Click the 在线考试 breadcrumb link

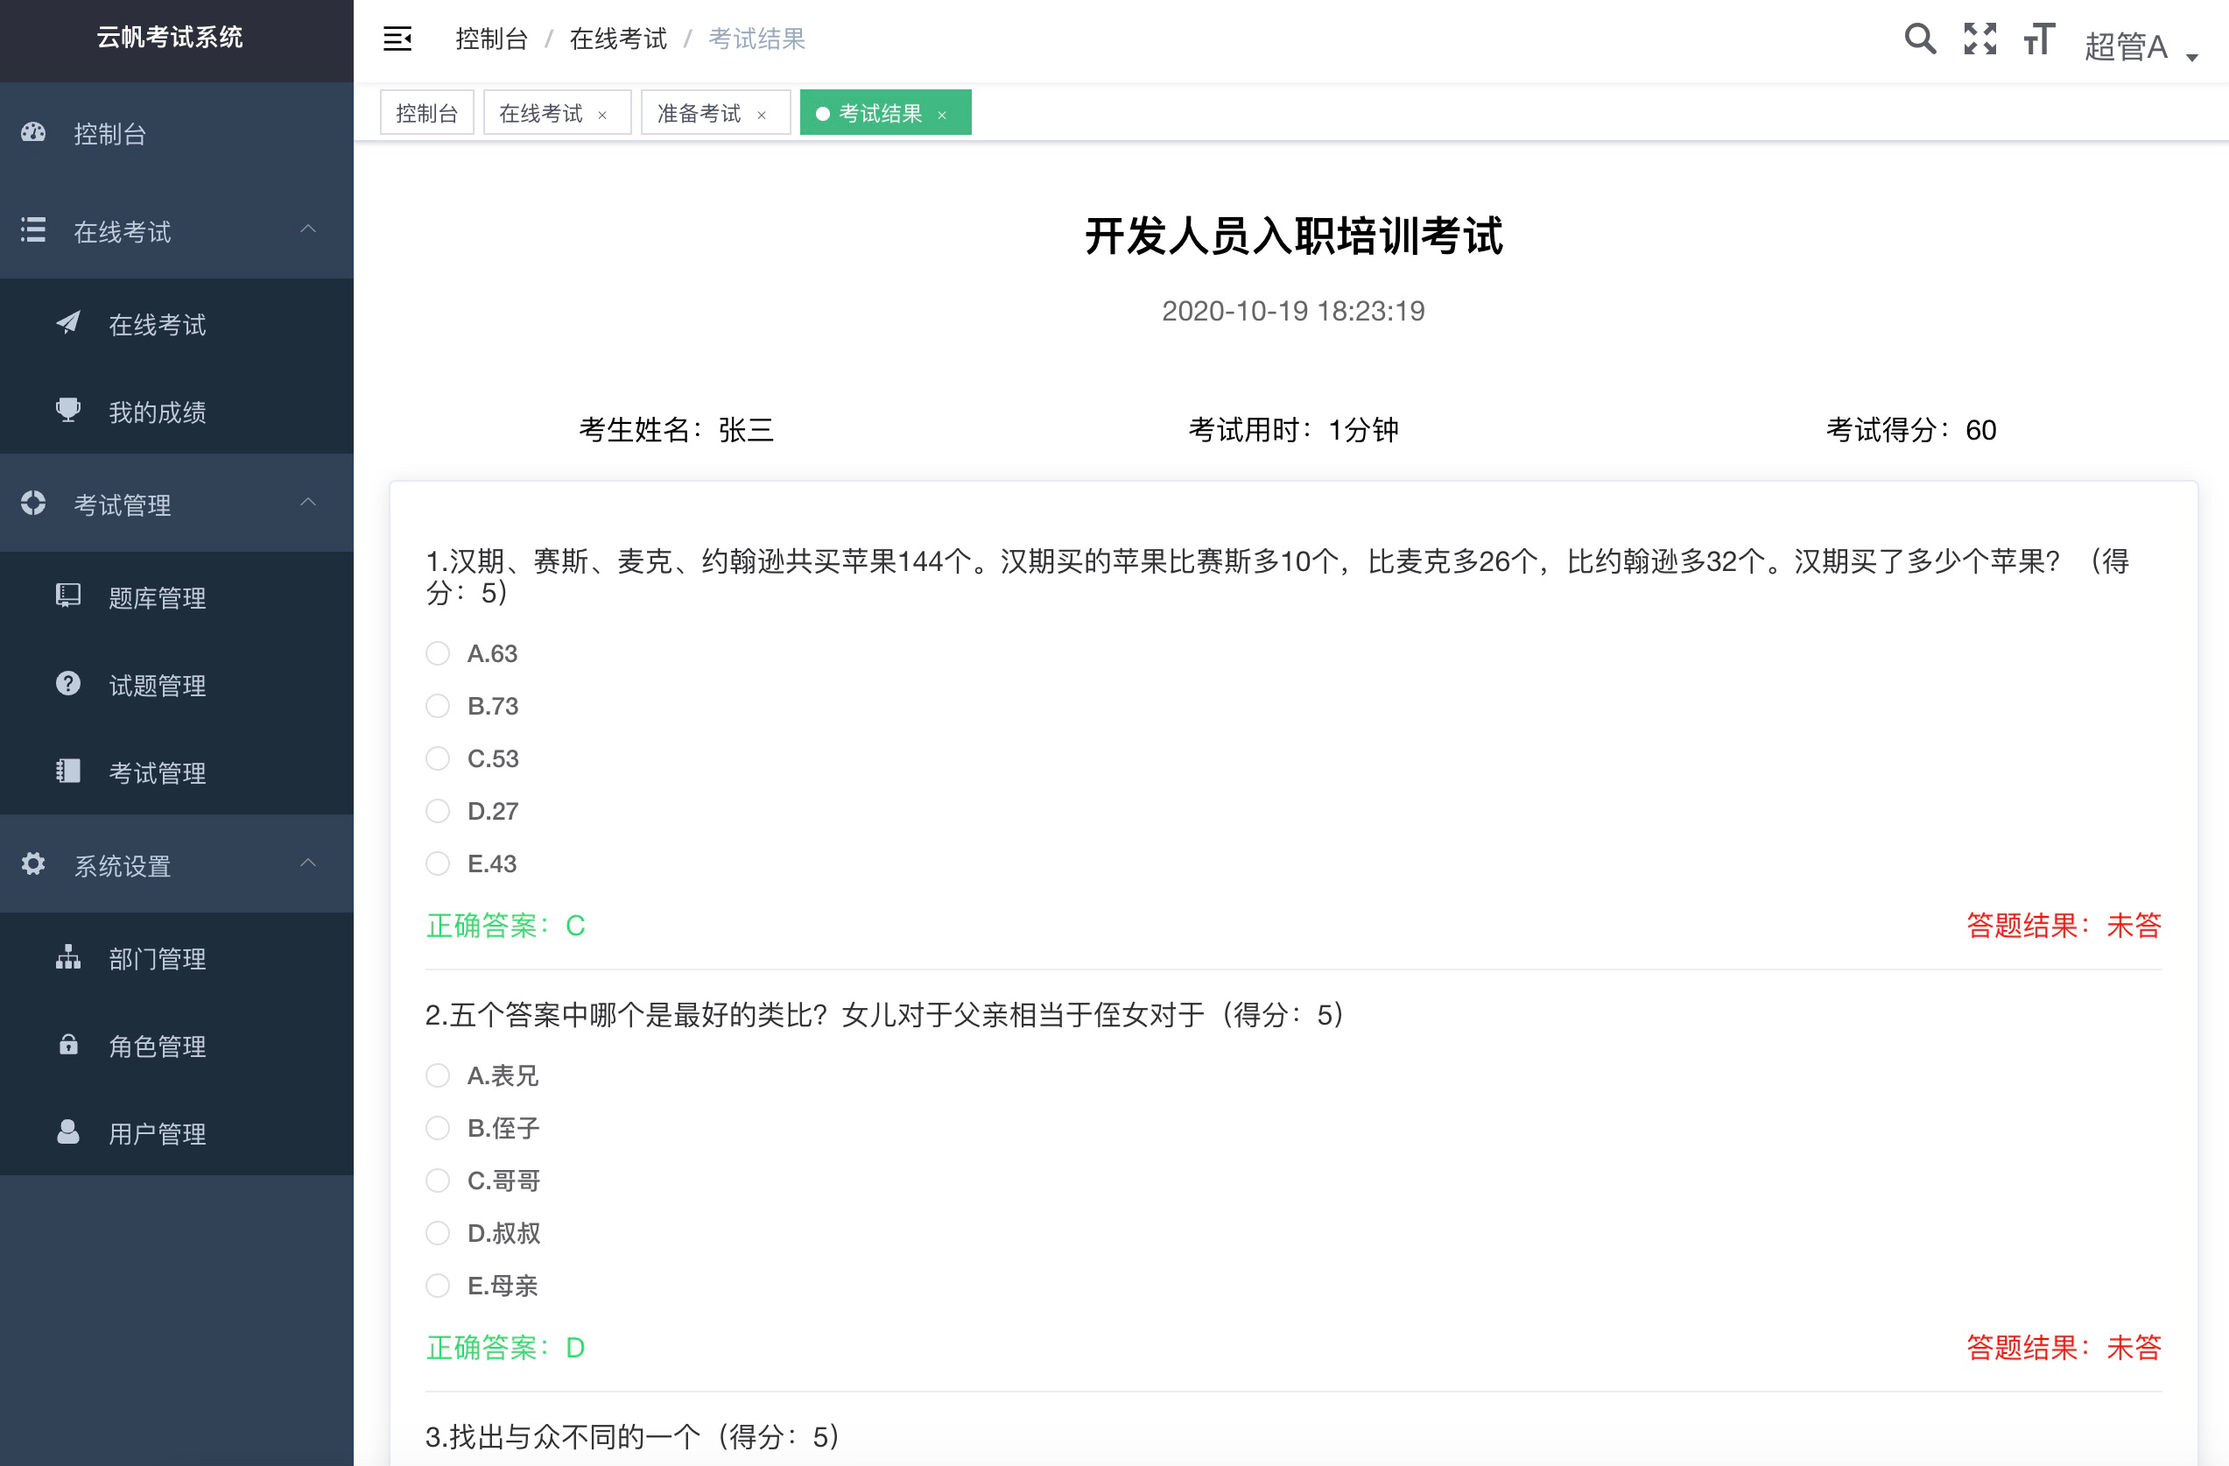[618, 39]
